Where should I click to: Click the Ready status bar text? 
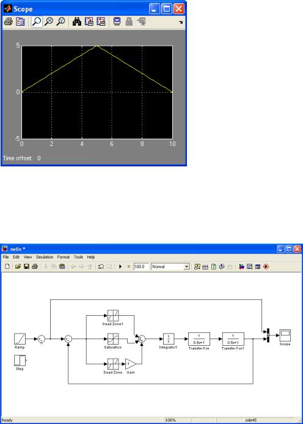click(x=7, y=420)
